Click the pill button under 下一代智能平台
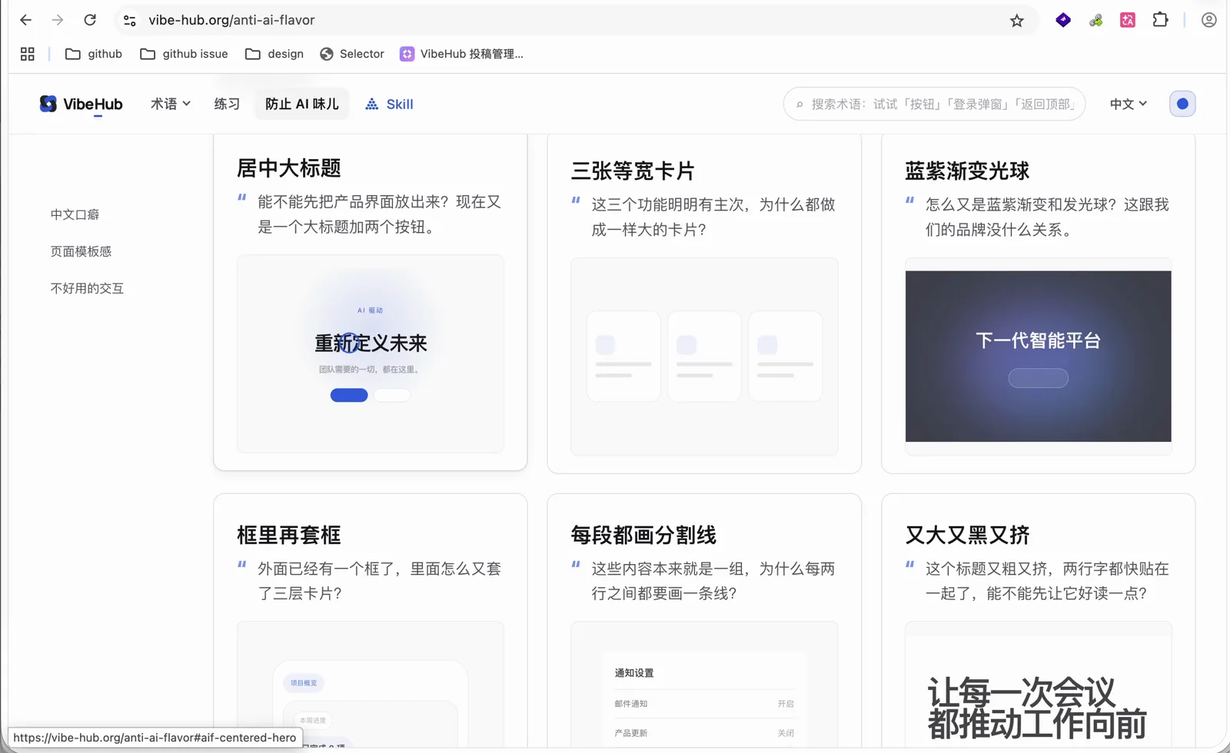The image size is (1230, 753). click(x=1038, y=378)
